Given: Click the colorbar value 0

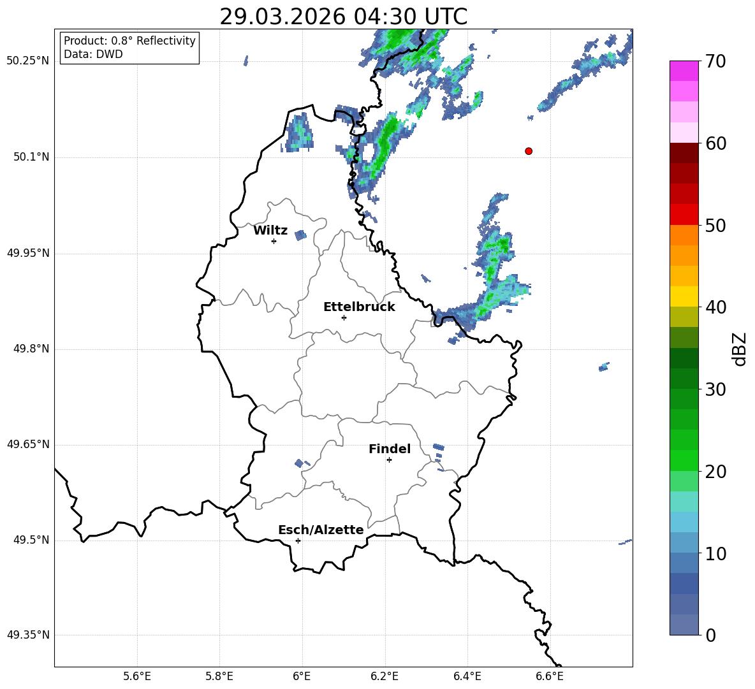Looking at the screenshot, I should pyautogui.click(x=710, y=635).
